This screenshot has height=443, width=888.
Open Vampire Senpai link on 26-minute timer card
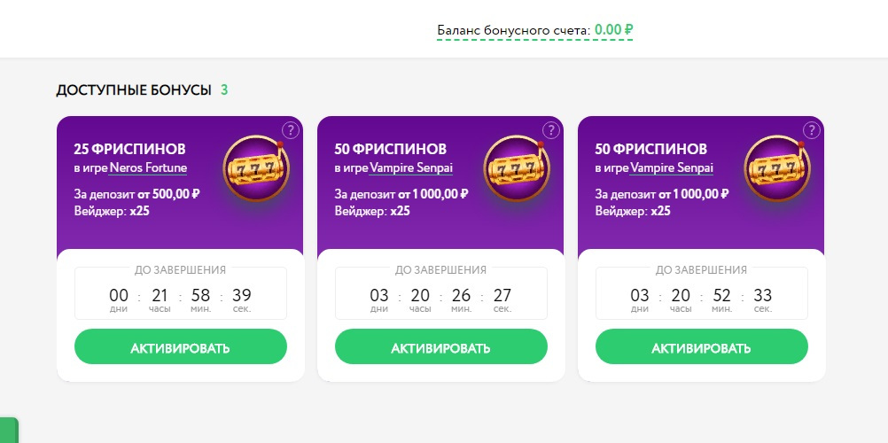coord(411,167)
